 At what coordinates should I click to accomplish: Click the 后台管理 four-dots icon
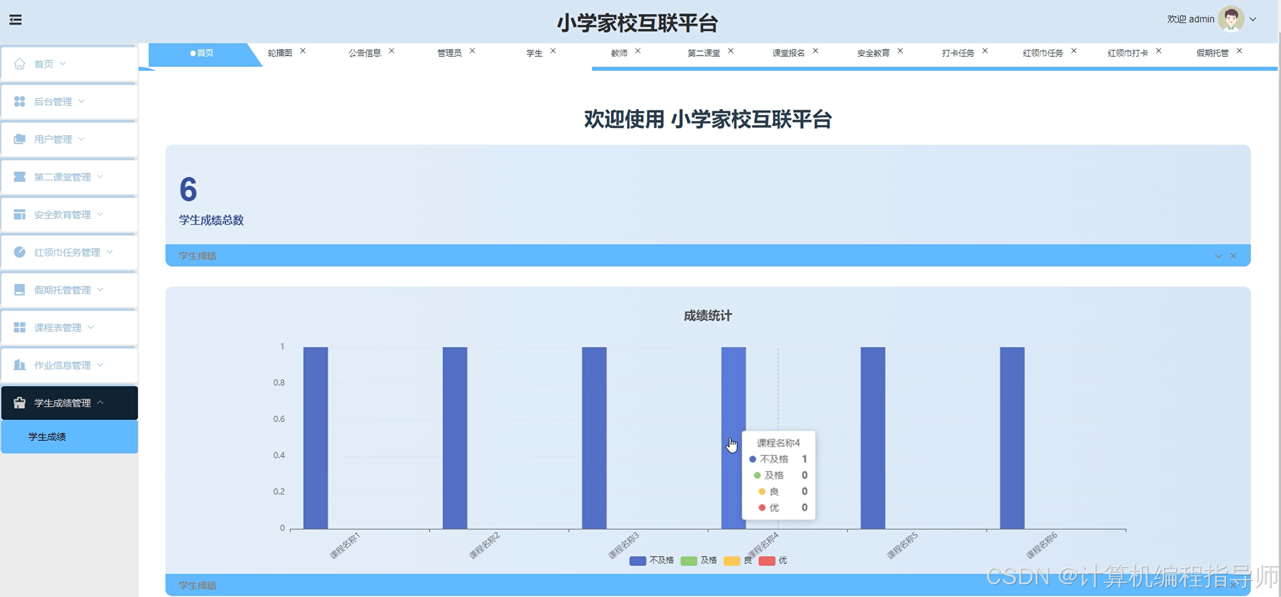[x=20, y=101]
